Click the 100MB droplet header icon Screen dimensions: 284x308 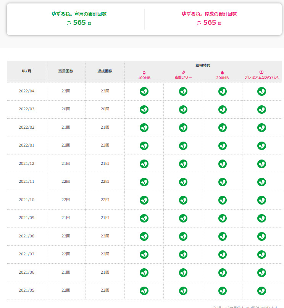[144, 72]
